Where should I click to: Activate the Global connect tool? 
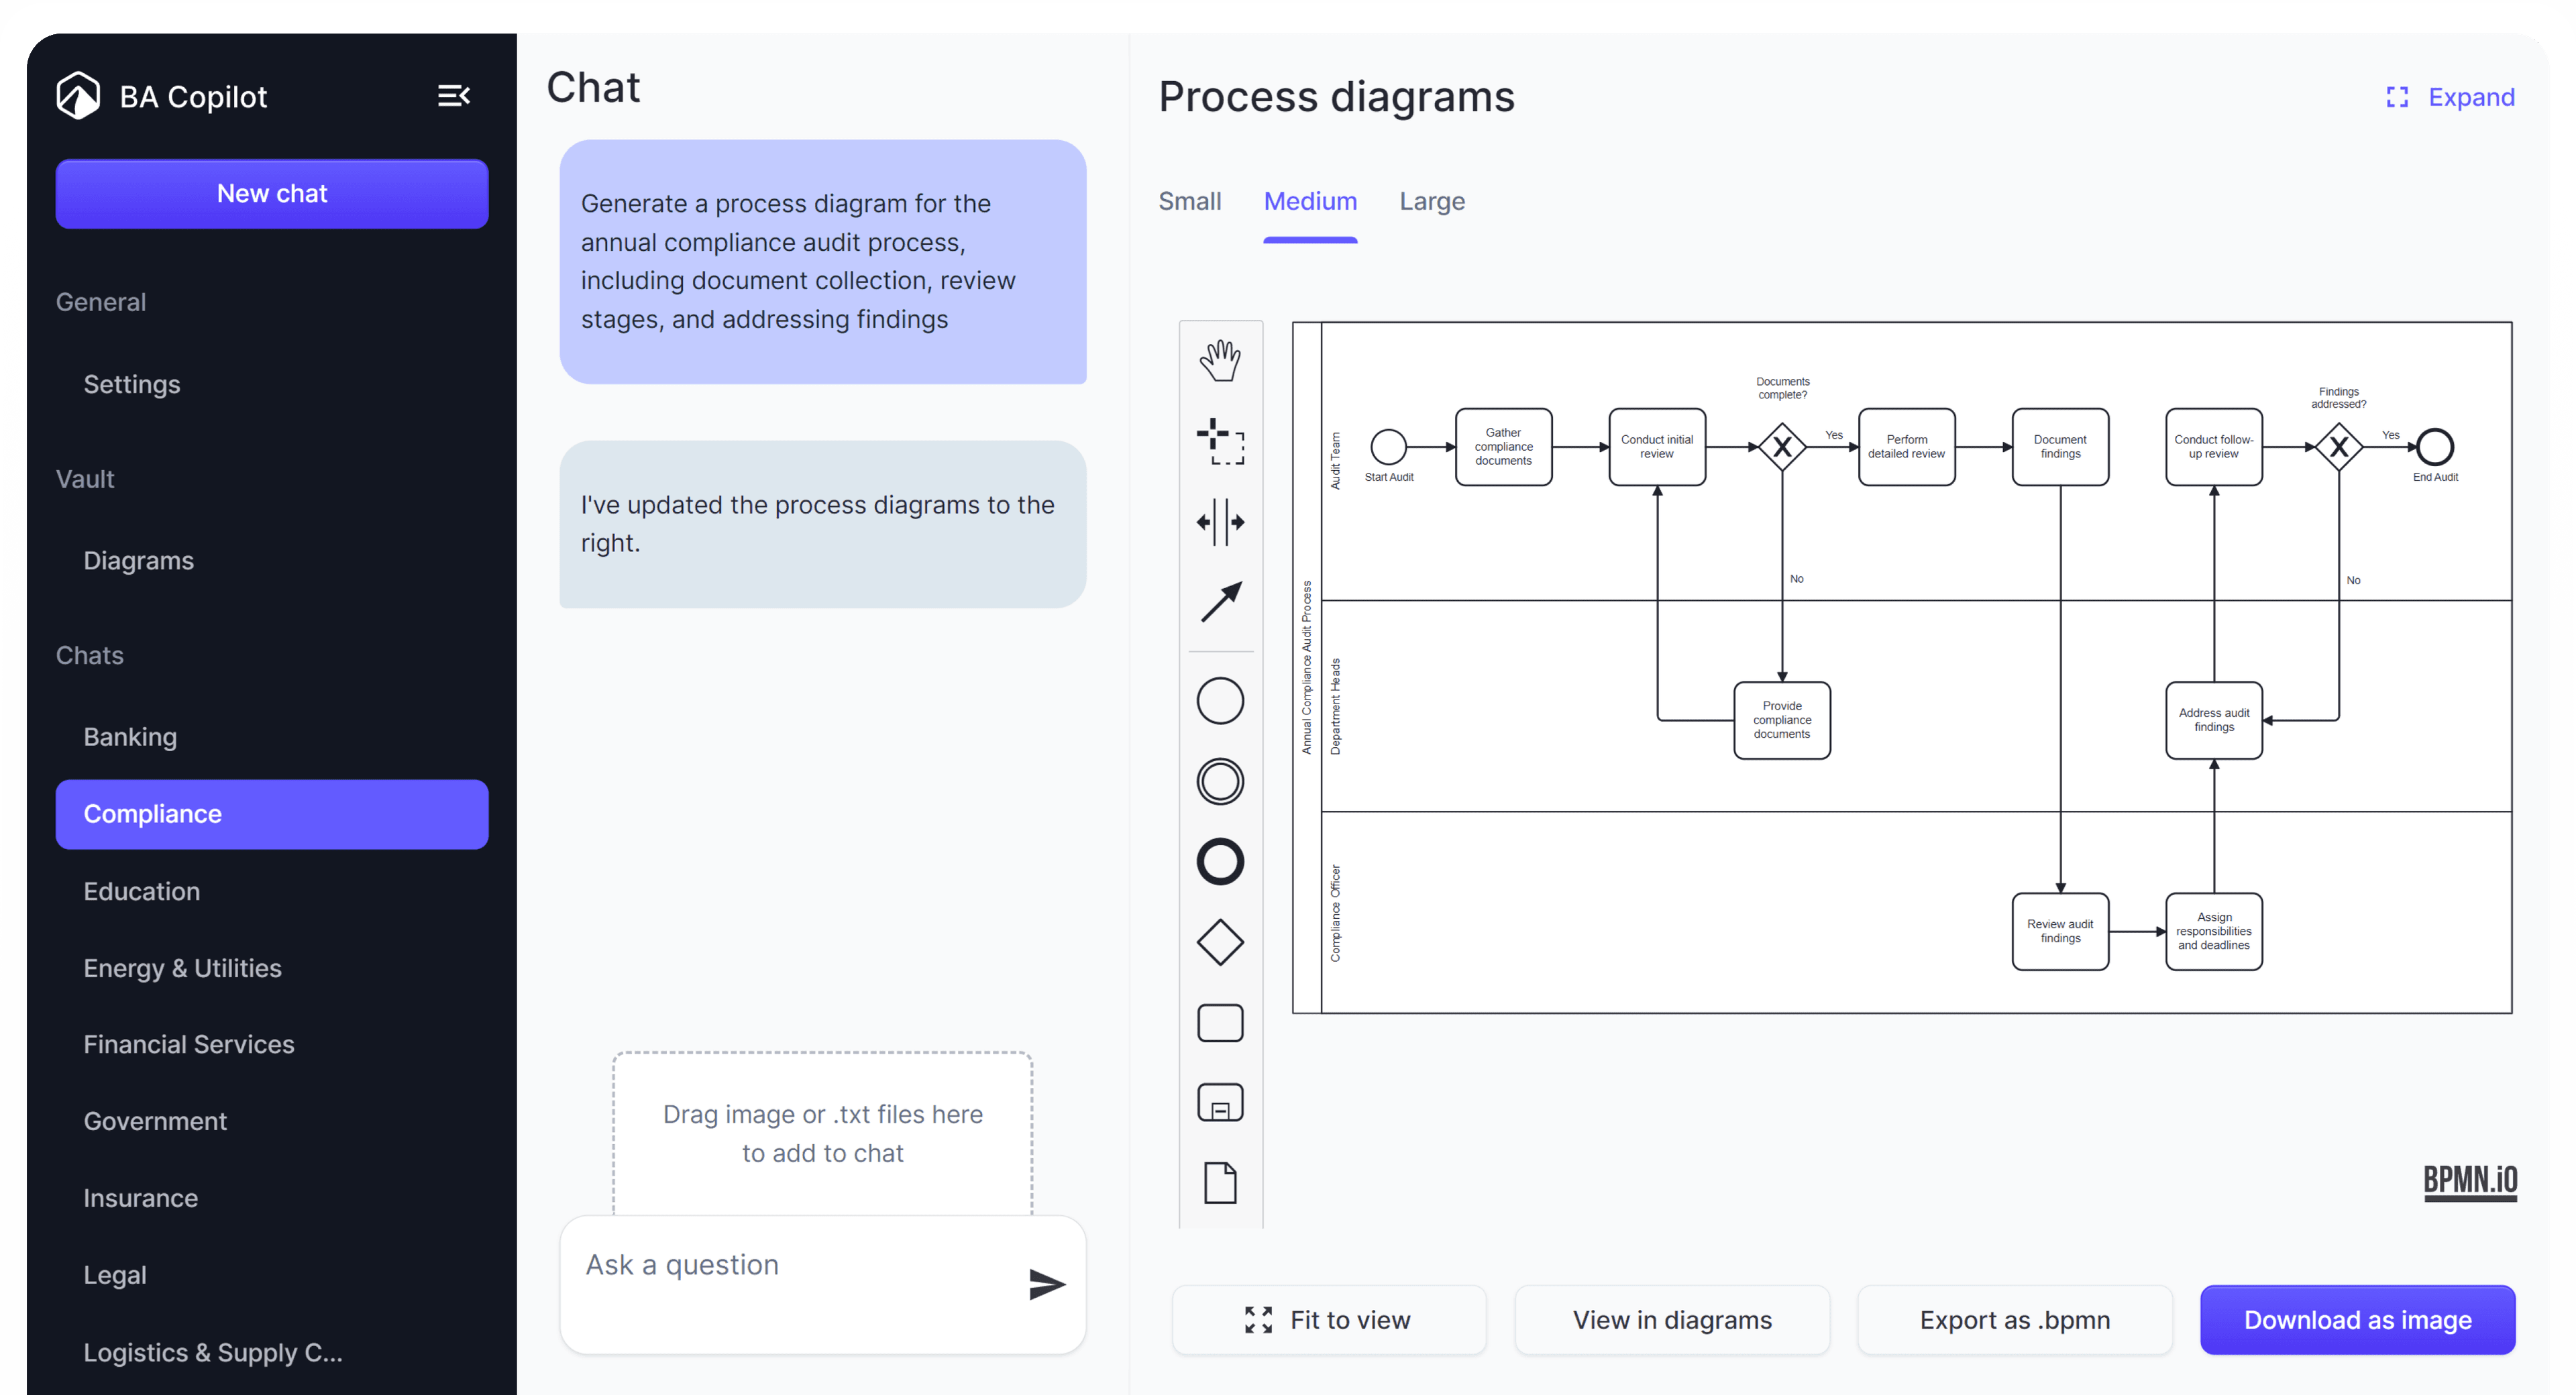pyautogui.click(x=1220, y=602)
